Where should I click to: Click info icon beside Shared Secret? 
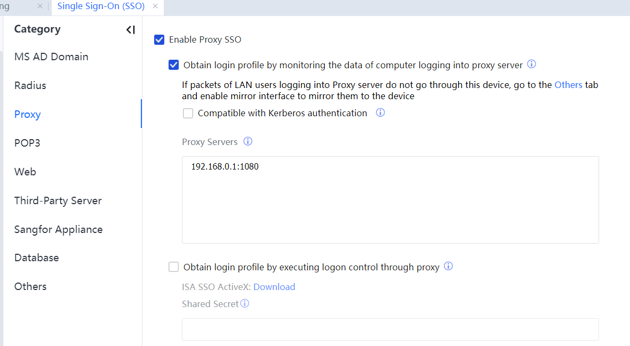(x=244, y=303)
